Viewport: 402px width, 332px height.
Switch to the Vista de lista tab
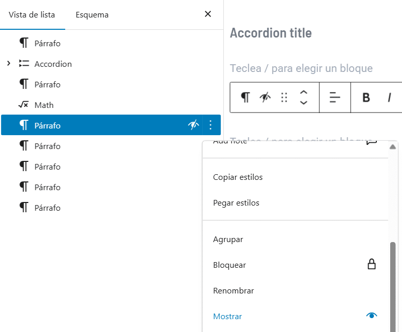tap(32, 15)
